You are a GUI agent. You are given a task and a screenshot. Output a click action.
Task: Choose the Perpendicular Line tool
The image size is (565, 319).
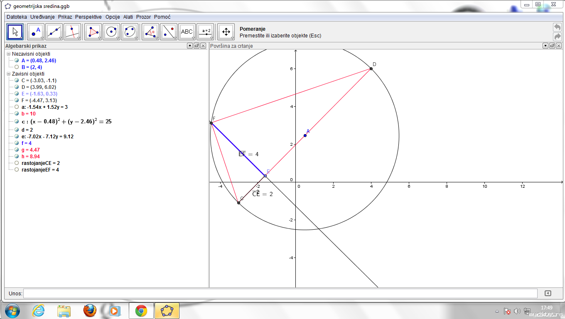point(72,32)
